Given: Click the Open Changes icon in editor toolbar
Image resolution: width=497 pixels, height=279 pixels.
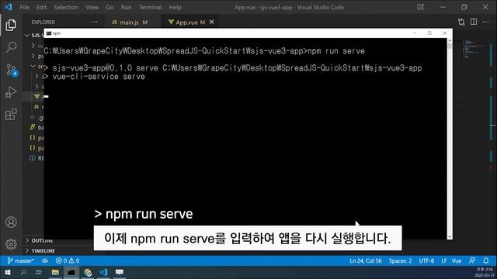Looking at the screenshot, I should [x=461, y=22].
